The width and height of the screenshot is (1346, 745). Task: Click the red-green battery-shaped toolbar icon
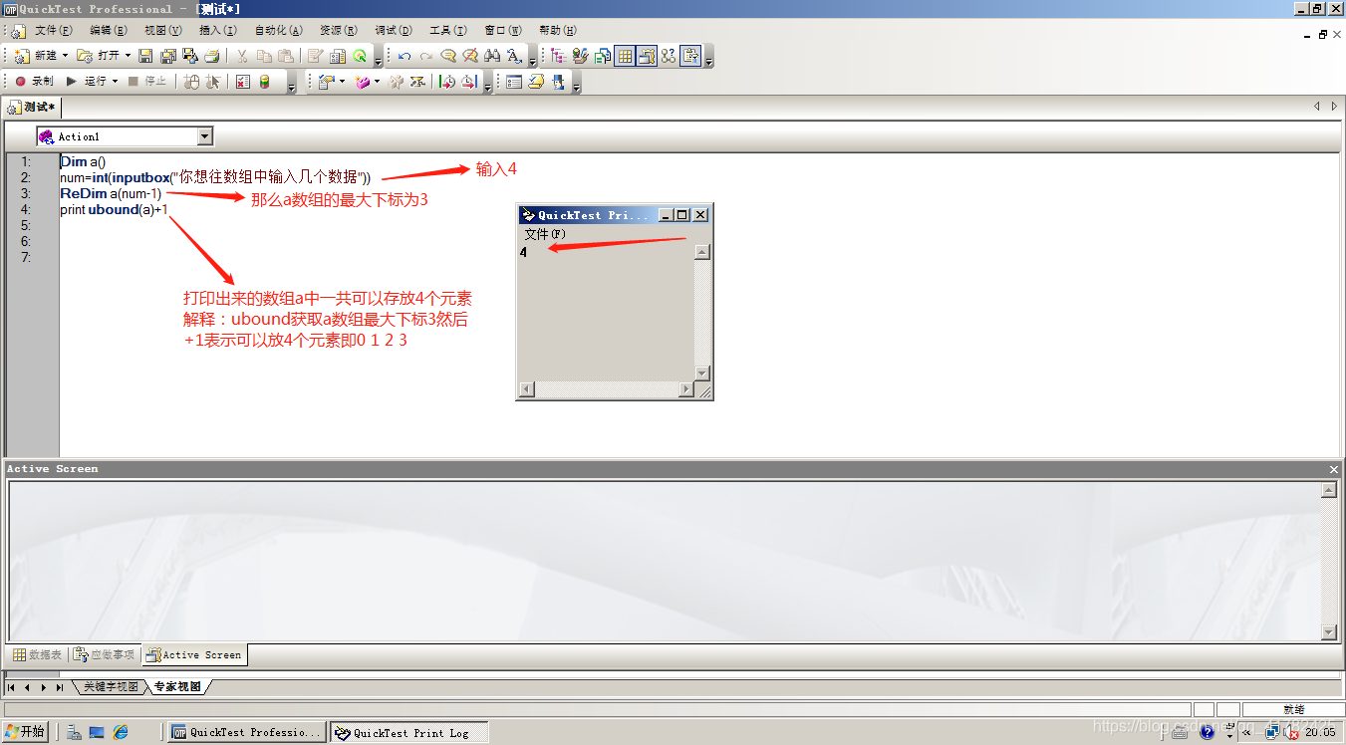[265, 82]
